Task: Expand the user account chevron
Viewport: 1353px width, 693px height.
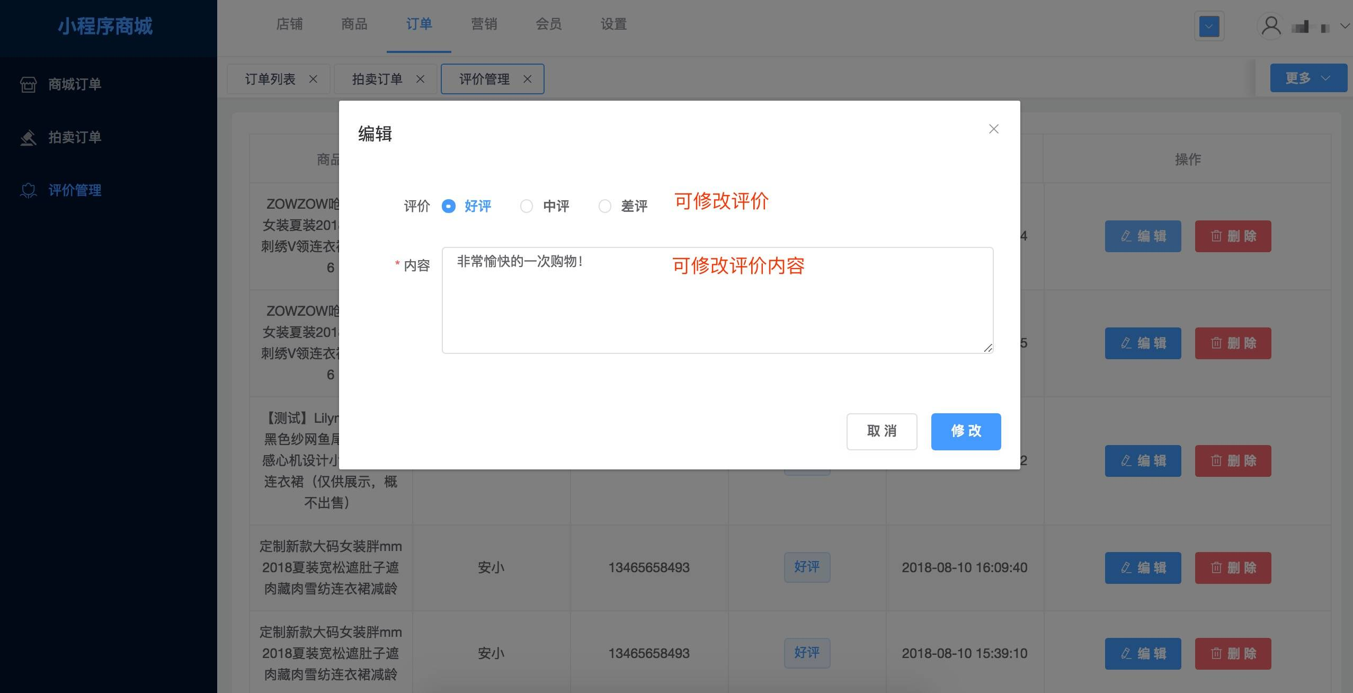Action: (1345, 26)
